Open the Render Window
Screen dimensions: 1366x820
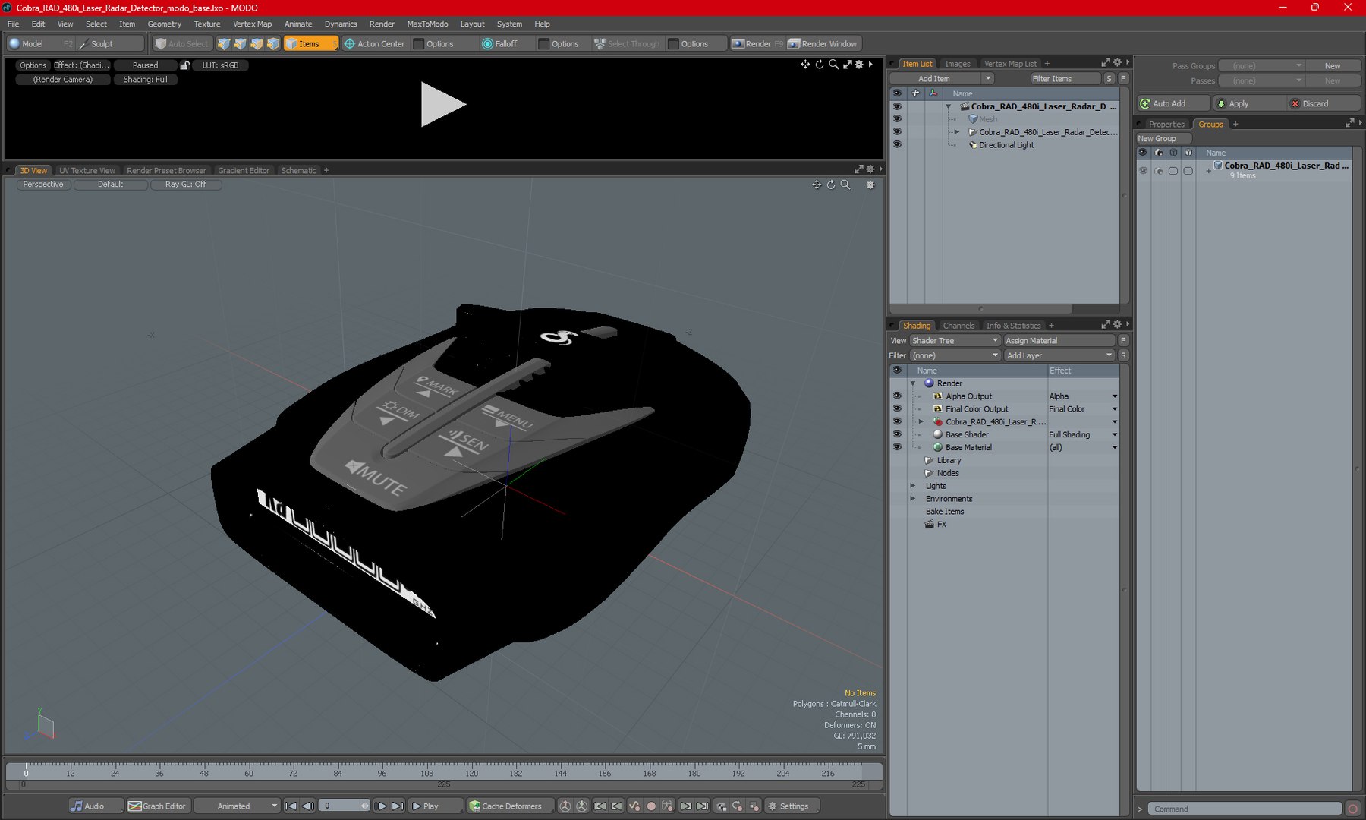pyautogui.click(x=823, y=44)
